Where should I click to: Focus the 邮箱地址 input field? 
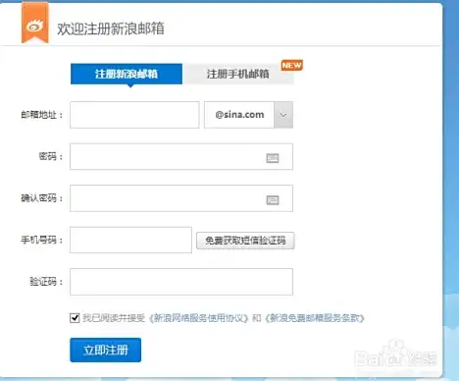click(134, 115)
